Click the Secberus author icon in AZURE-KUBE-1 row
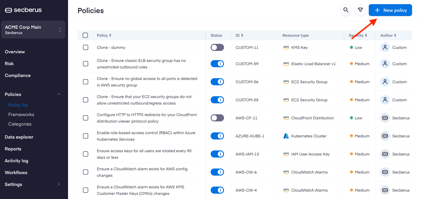421x199 pixels. click(385, 136)
